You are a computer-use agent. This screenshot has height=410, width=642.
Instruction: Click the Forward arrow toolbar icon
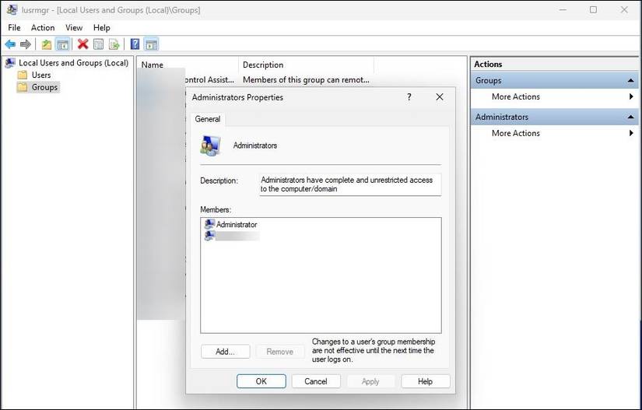pos(26,44)
